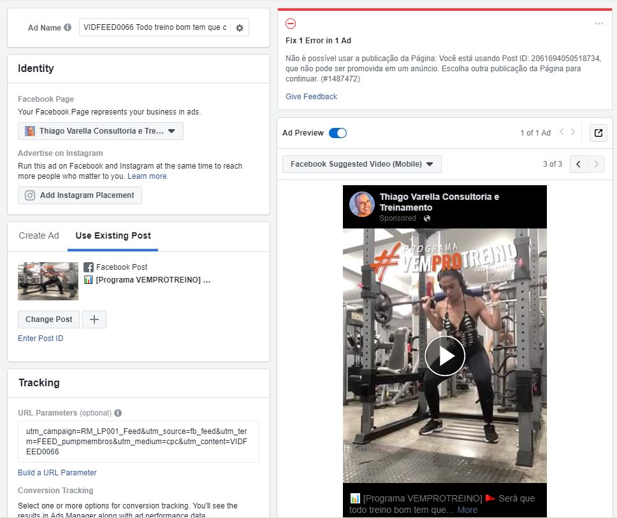617x518 pixels.
Task: Go to next ad arrow beside 1 of 1 Ad
Action: coord(573,132)
